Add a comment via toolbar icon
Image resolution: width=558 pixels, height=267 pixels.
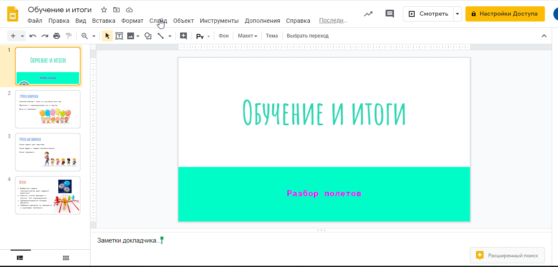[x=183, y=36]
